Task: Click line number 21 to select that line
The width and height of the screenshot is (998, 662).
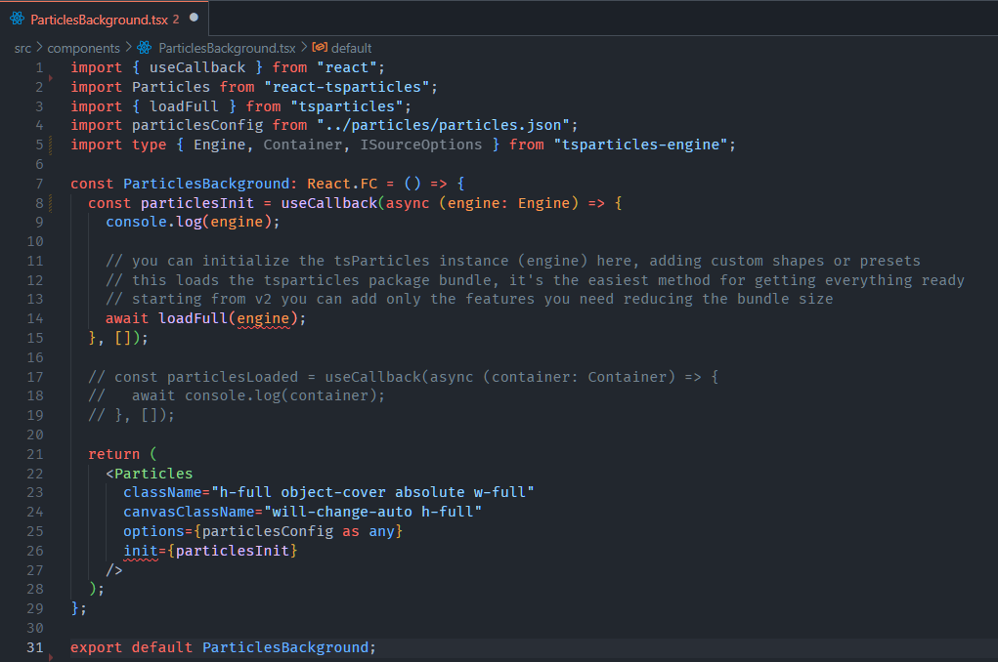Action: [34, 453]
